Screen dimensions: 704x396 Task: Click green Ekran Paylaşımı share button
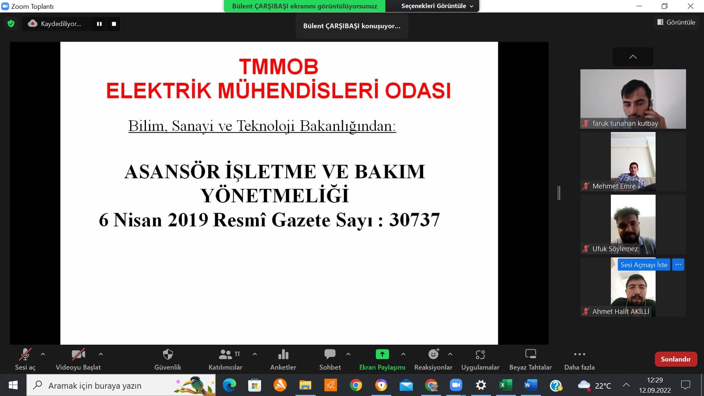pos(382,359)
